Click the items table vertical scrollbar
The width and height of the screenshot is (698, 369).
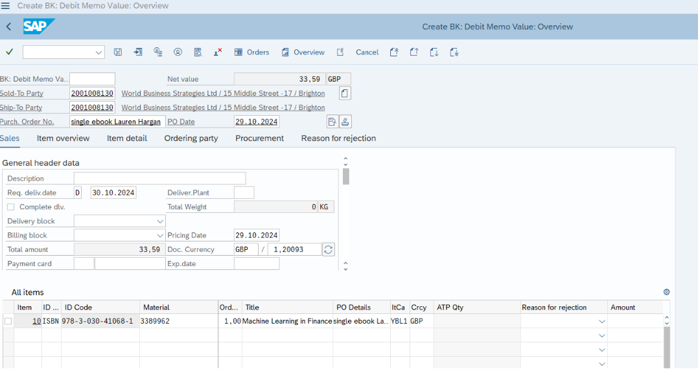666,348
